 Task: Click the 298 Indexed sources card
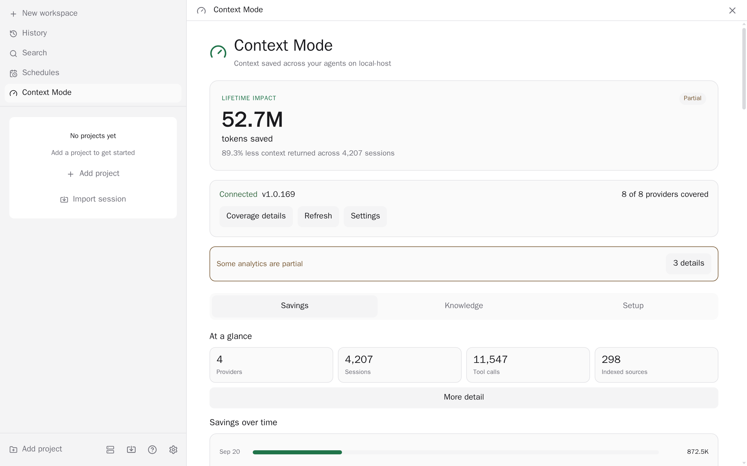(x=656, y=365)
